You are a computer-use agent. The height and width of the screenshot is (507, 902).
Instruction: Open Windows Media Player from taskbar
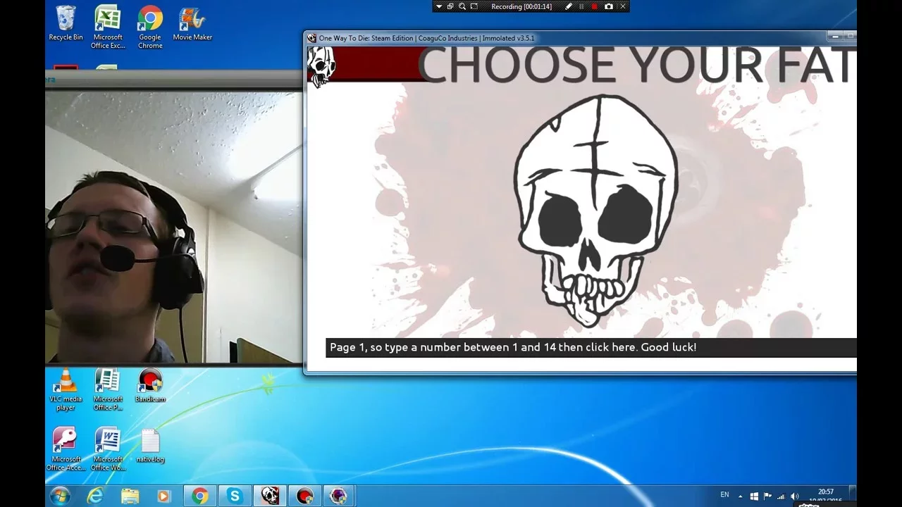coord(163,496)
